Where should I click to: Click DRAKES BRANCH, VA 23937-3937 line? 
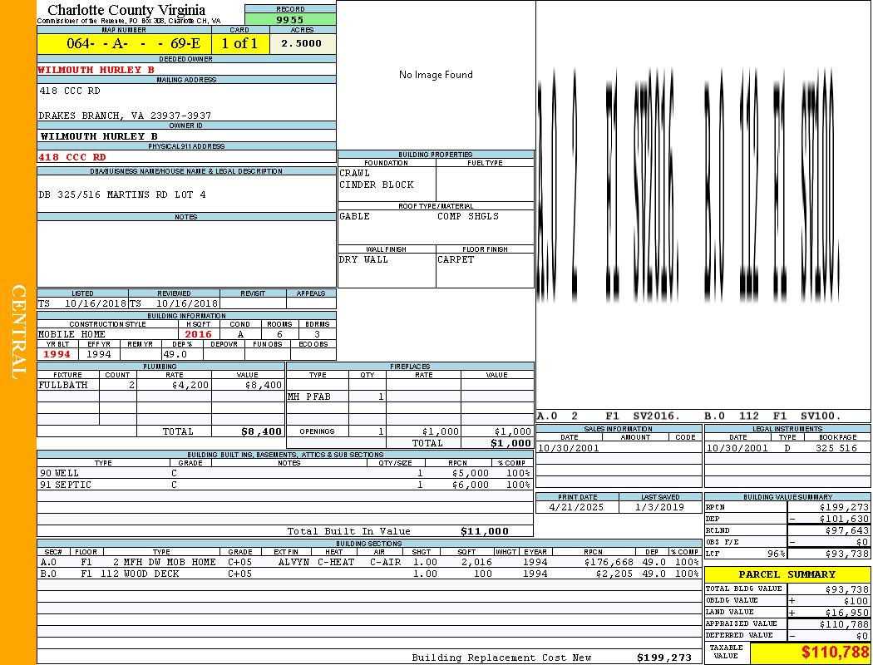[126, 116]
